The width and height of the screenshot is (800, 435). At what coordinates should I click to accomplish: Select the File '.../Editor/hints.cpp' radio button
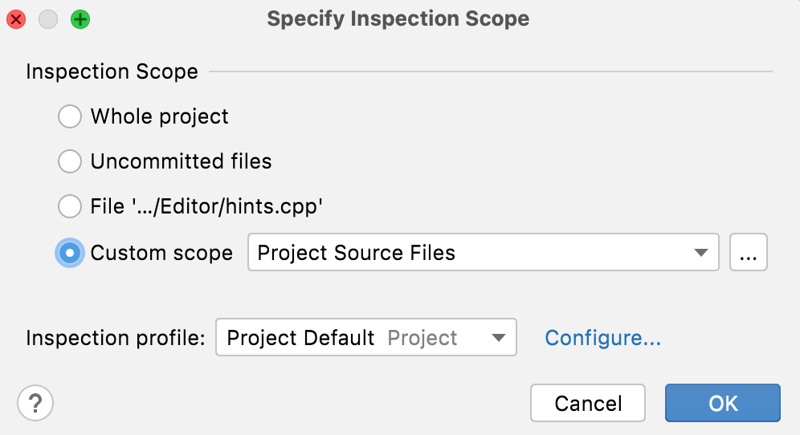point(70,207)
